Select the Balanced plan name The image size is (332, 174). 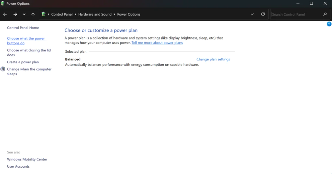coord(73,59)
